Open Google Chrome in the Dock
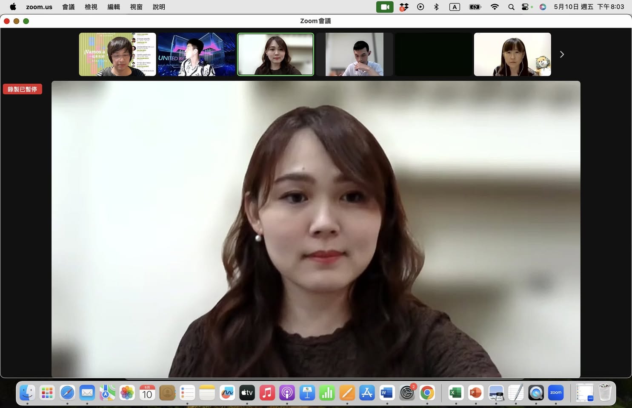632x408 pixels. pos(427,393)
